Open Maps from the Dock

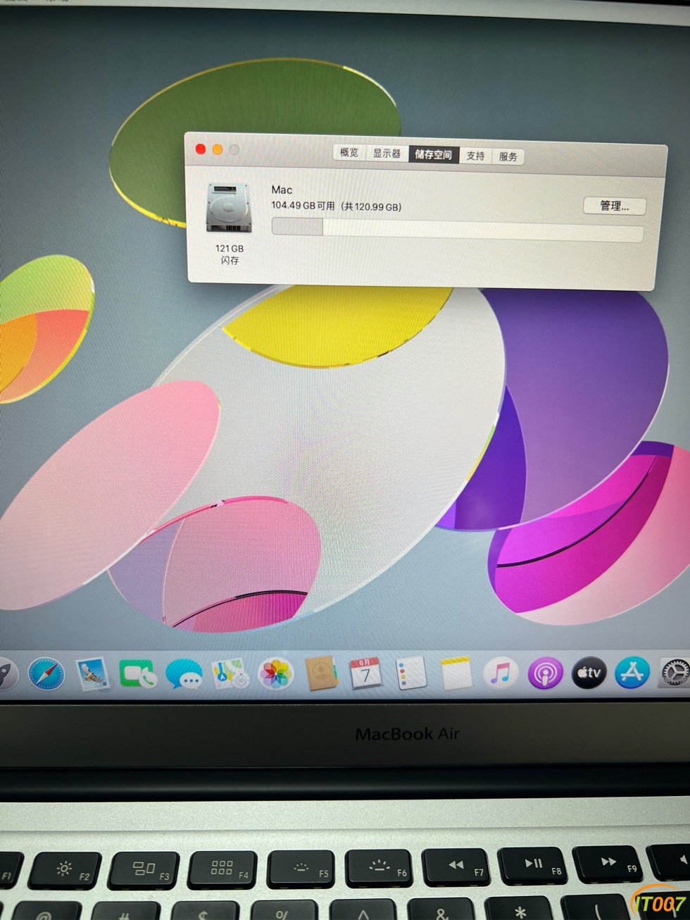[x=230, y=675]
